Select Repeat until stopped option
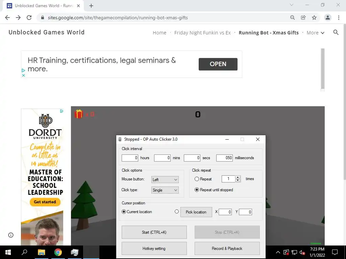The width and height of the screenshot is (346, 259). pyautogui.click(x=197, y=190)
